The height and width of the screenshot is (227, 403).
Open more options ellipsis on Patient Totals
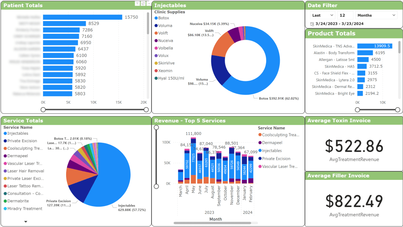point(148,4)
